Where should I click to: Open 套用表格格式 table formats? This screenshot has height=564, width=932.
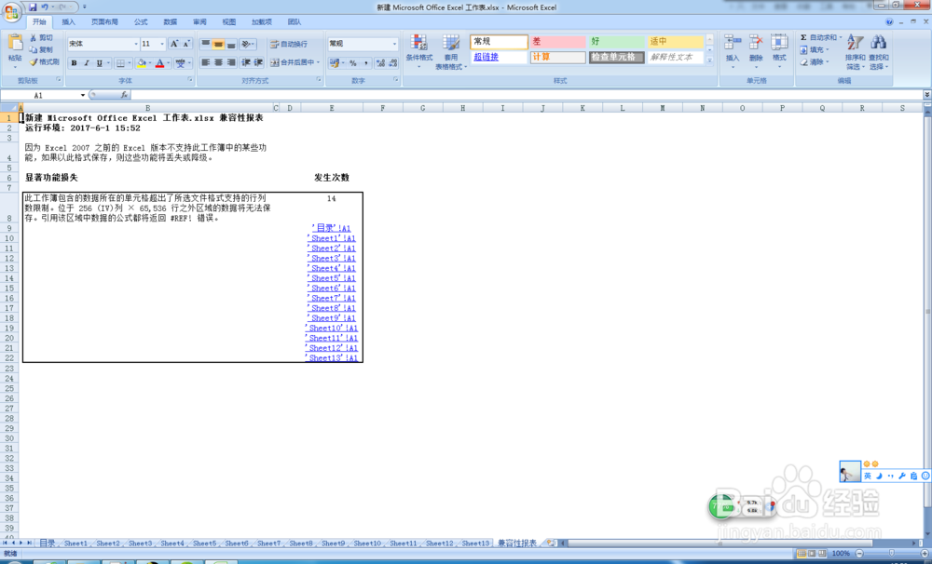pos(450,51)
